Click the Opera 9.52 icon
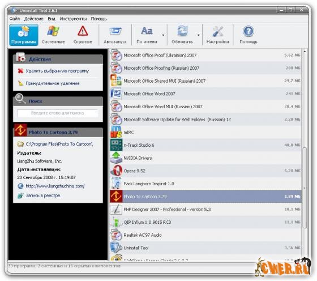The image size is (317, 281). [x=116, y=171]
